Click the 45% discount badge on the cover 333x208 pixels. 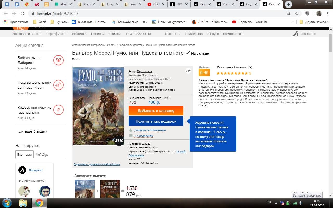click(119, 141)
